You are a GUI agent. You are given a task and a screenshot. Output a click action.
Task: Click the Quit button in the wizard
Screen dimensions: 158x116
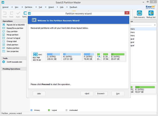[118, 93]
